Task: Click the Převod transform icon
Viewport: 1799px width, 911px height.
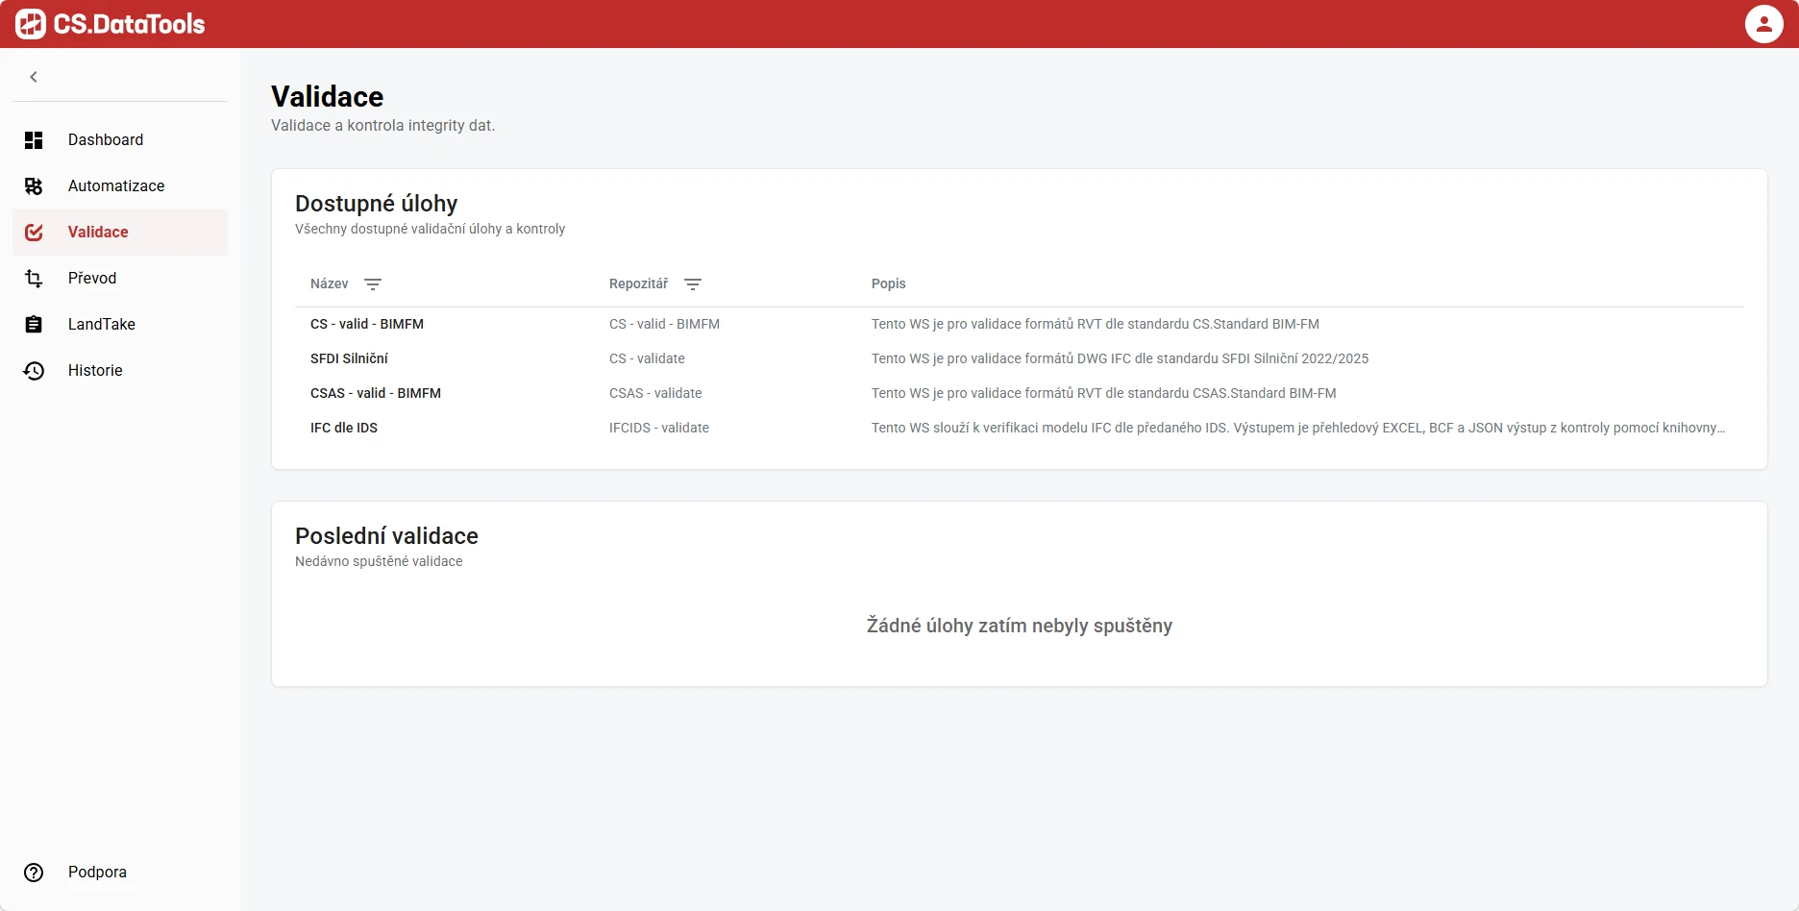Action: pos(34,279)
